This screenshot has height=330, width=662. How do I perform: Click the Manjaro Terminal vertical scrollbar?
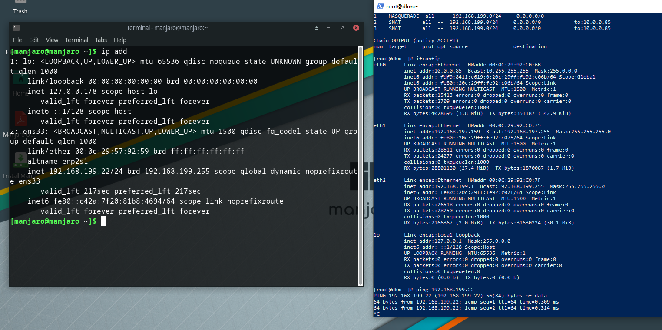360,165
